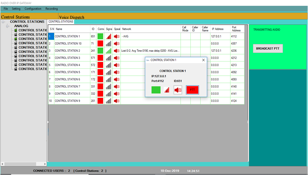The height and width of the screenshot is (175, 308).
Task: Collapse the CONTROL STATIONS tree root
Action: tap(4, 22)
